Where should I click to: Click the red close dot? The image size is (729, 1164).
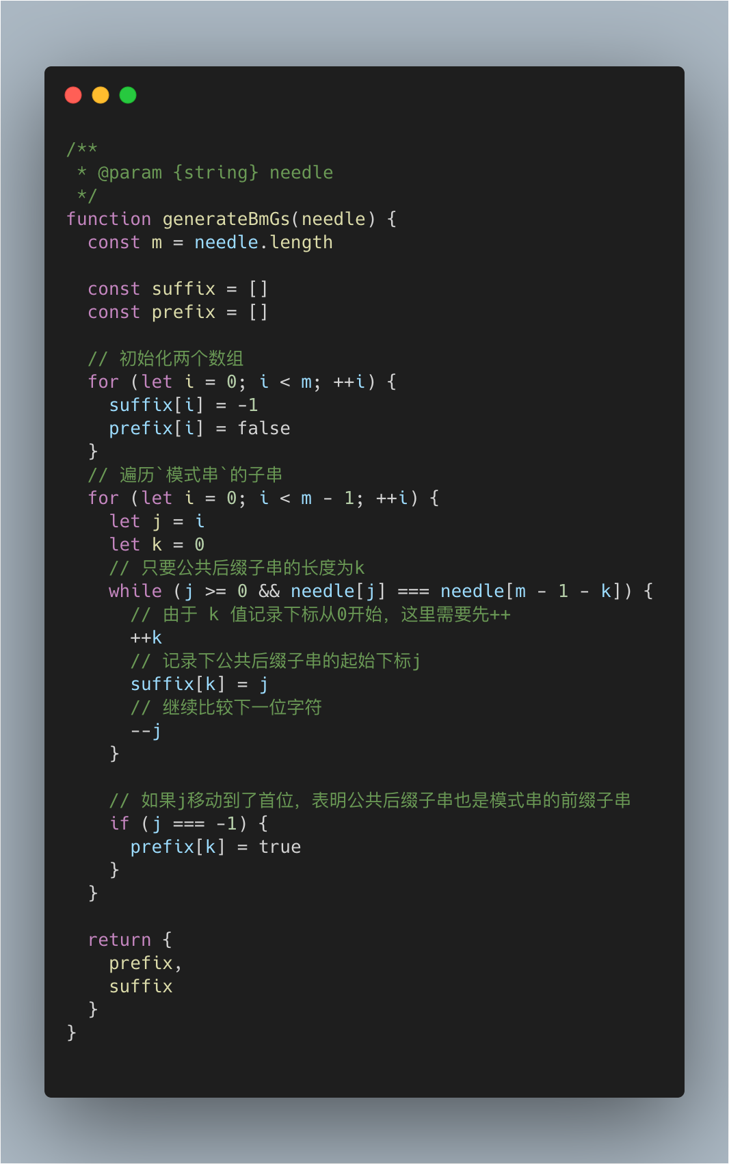(73, 95)
